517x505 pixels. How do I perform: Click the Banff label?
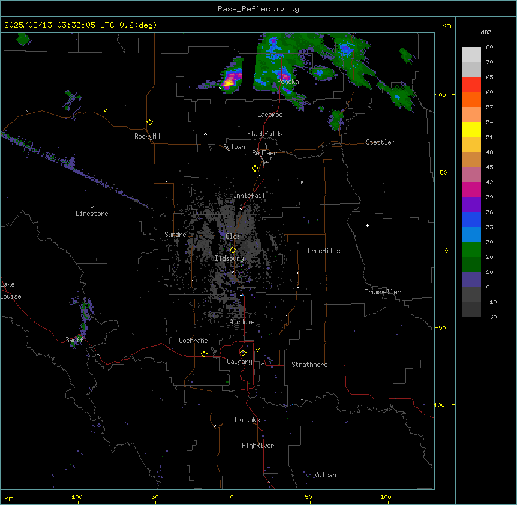74,340
